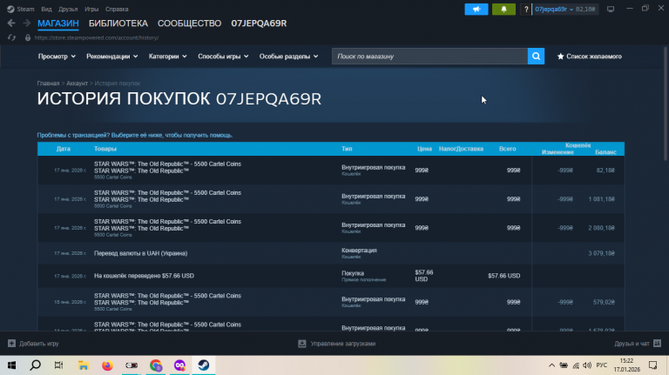Open the Windows Start menu
Screen dimensions: 669x375
point(11,365)
